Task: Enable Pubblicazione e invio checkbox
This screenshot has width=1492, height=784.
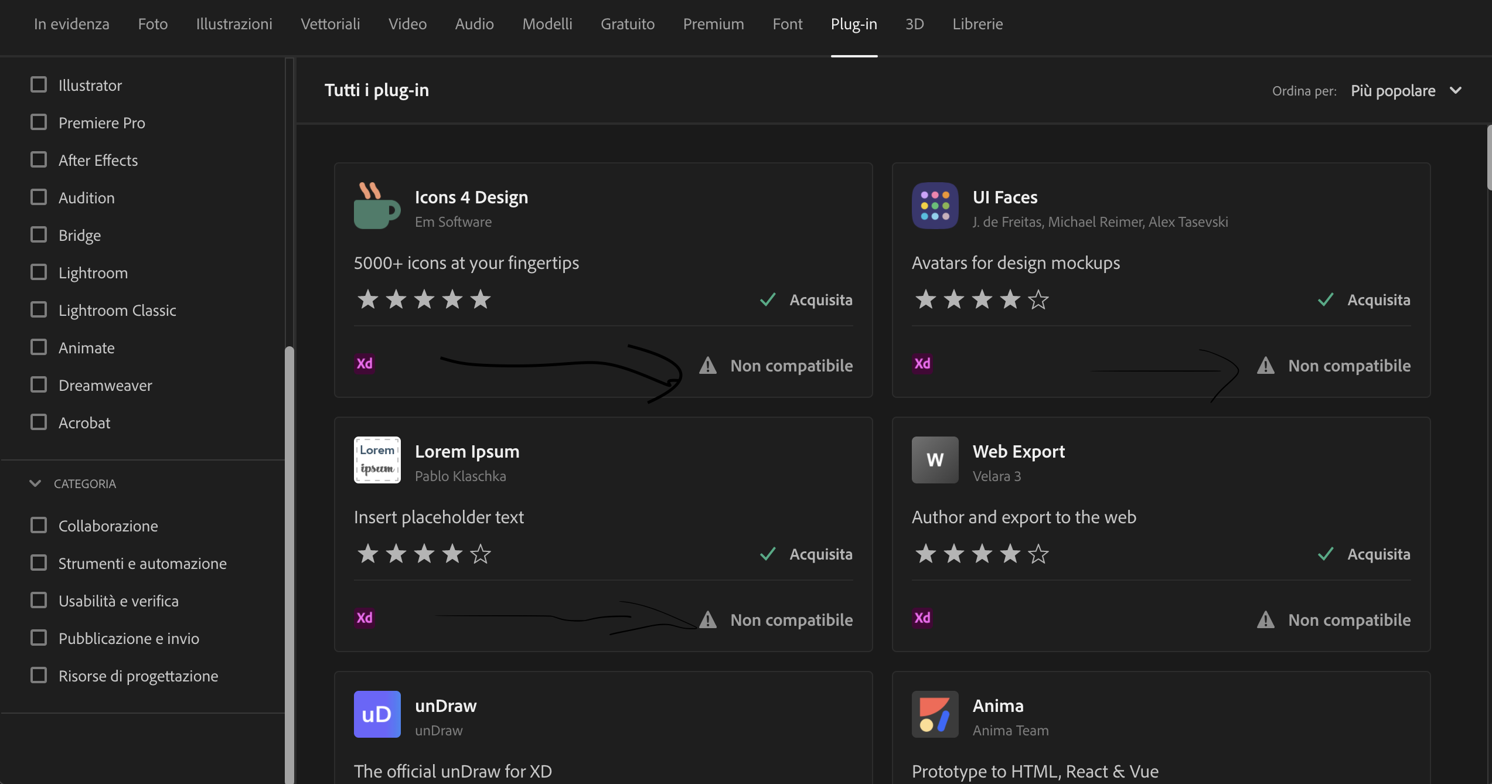Action: point(39,638)
